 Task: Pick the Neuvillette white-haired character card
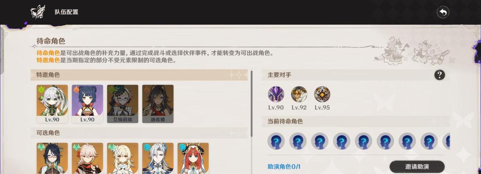pyautogui.click(x=158, y=158)
